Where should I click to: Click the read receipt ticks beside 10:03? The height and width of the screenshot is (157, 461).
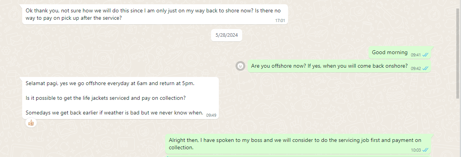coord(425,150)
